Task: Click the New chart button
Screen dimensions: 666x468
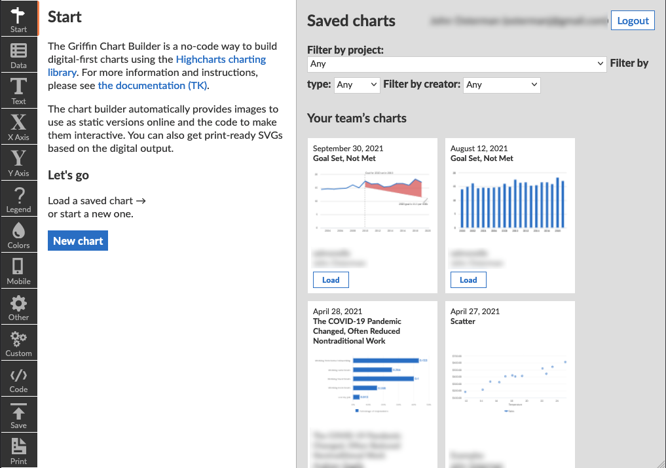Action: pos(77,240)
